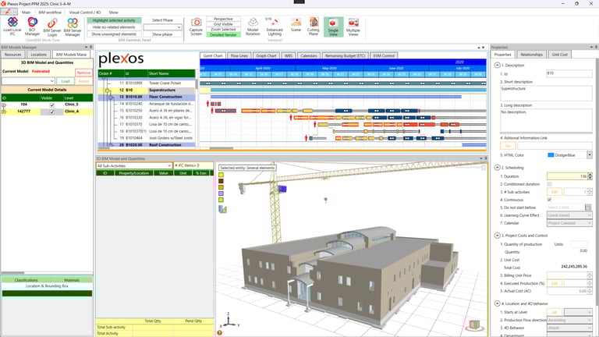599x337 pixels.
Task: Click Edit button beside # Sub-activities
Action: [555, 192]
